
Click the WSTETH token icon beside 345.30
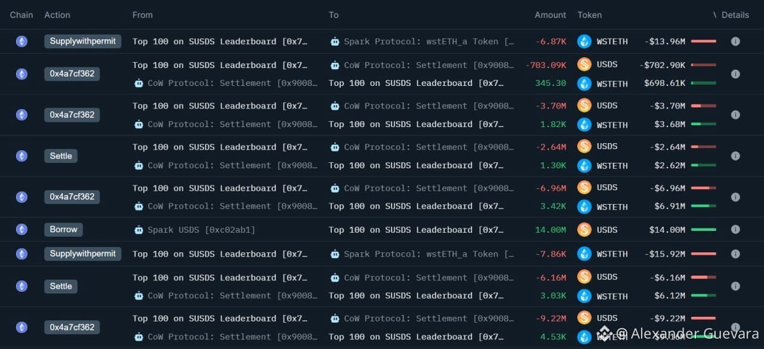pyautogui.click(x=584, y=84)
